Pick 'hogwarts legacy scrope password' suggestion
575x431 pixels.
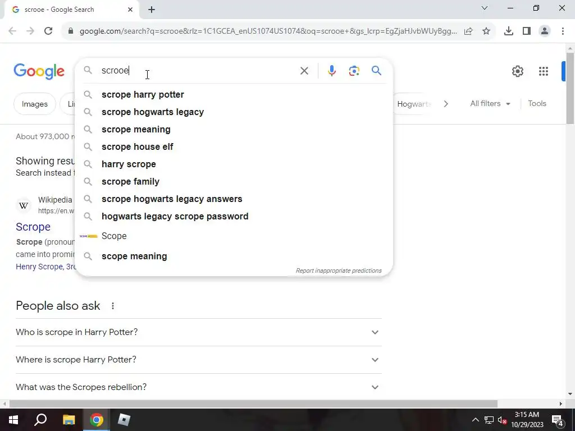(234, 217)
